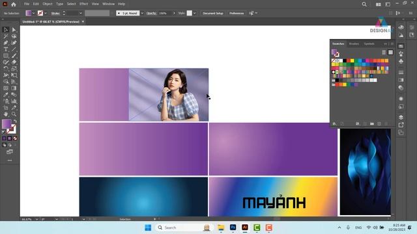Open the Edit Toolbar ellipsis
This screenshot has width=417, height=234.
coord(10,161)
